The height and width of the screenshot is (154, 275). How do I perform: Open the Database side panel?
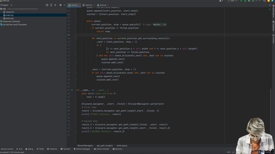pos(273,26)
